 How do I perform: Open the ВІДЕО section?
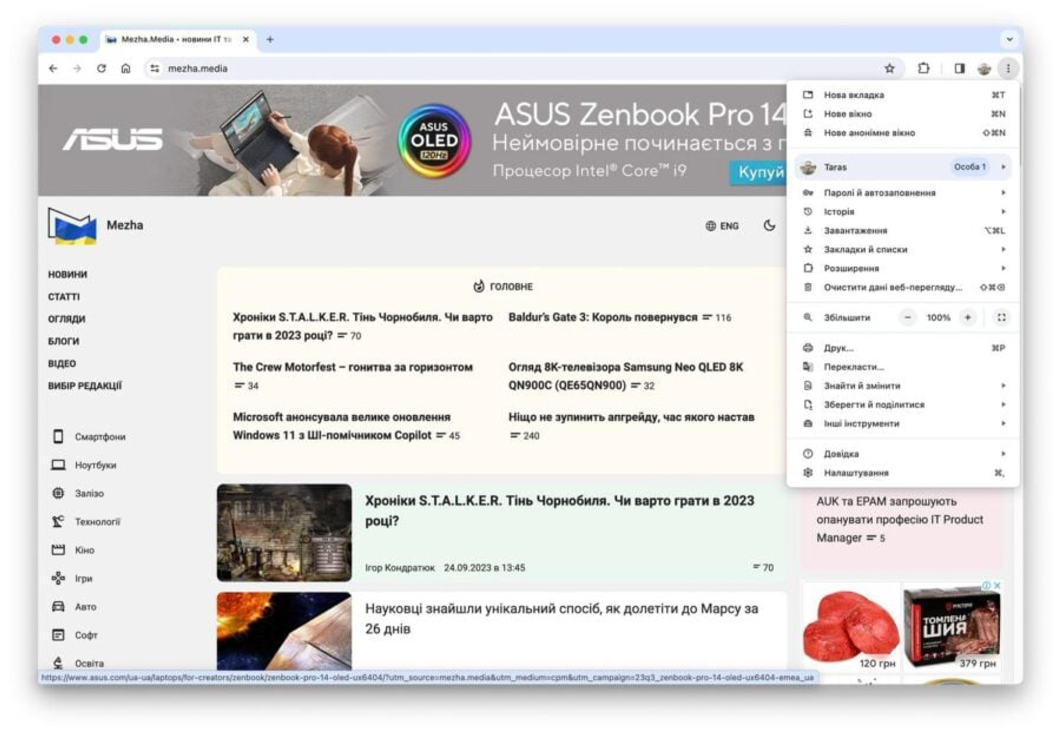point(62,363)
